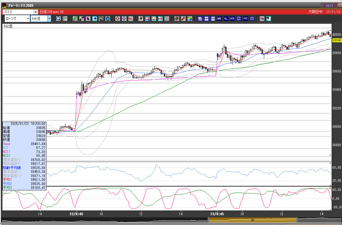Toggle the MA moving average indicator

click(206, 19)
